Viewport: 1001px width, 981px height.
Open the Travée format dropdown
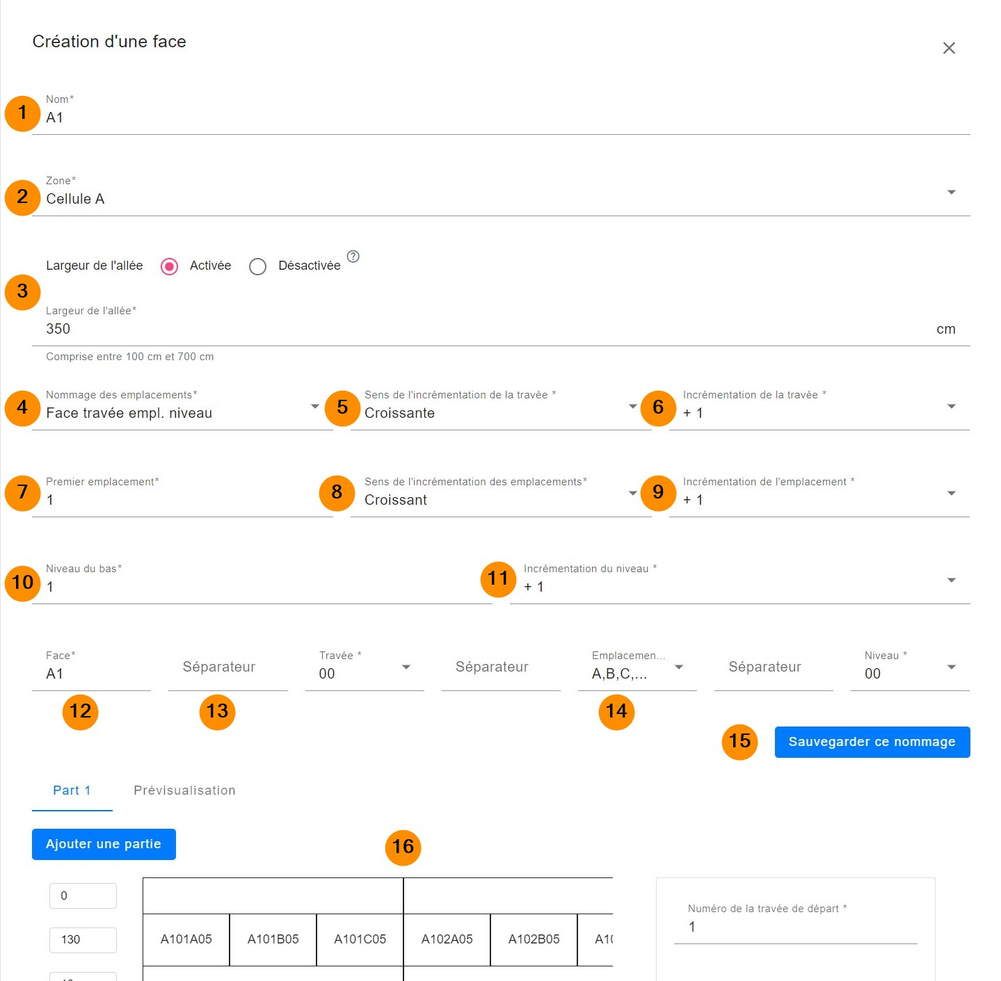406,667
